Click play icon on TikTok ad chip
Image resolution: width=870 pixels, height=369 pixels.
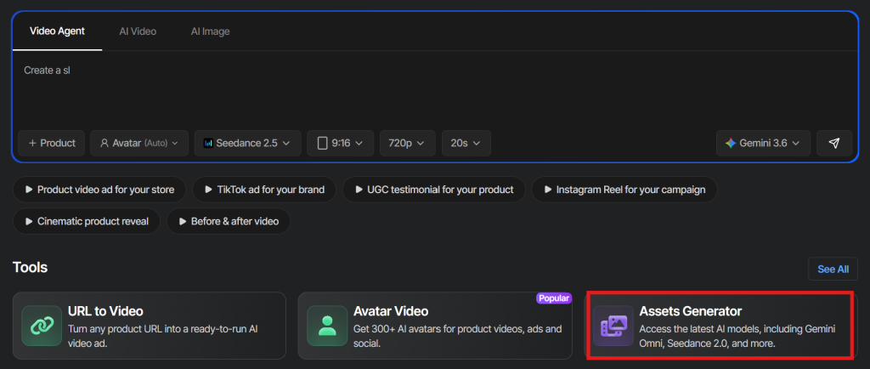[x=209, y=190]
